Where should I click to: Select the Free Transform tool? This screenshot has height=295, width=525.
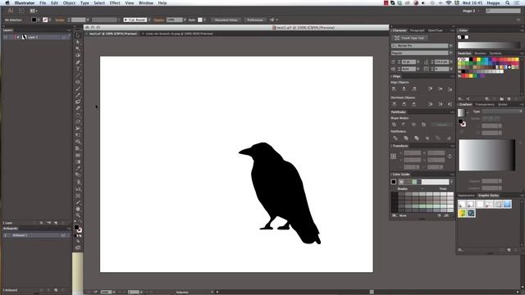78,134
